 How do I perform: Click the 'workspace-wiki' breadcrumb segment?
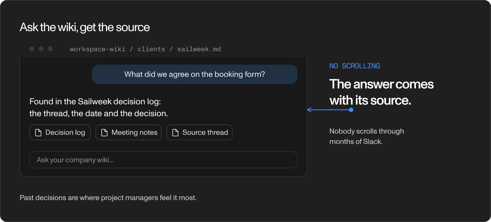[x=98, y=49]
